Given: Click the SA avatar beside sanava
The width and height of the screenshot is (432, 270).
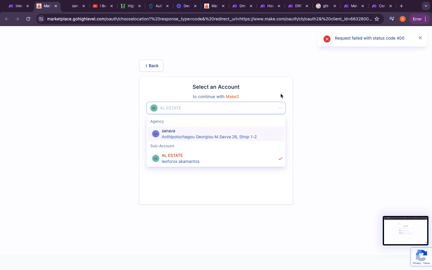Looking at the screenshot, I should 155,134.
